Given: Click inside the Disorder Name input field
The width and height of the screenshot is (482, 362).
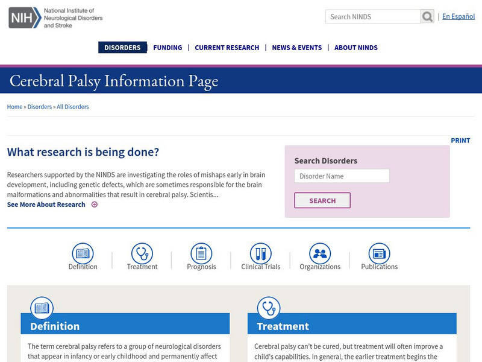Looking at the screenshot, I should (x=342, y=176).
